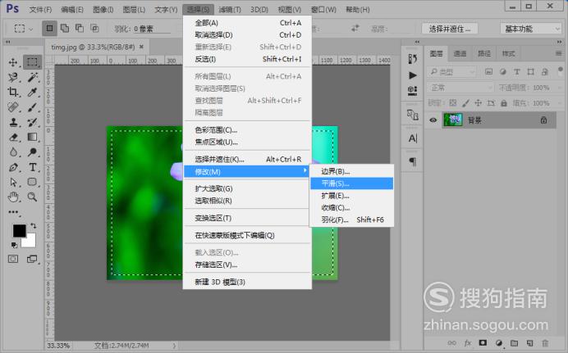This screenshot has width=568, height=353.
Task: Click the 选择并遮住 button
Action: click(450, 28)
